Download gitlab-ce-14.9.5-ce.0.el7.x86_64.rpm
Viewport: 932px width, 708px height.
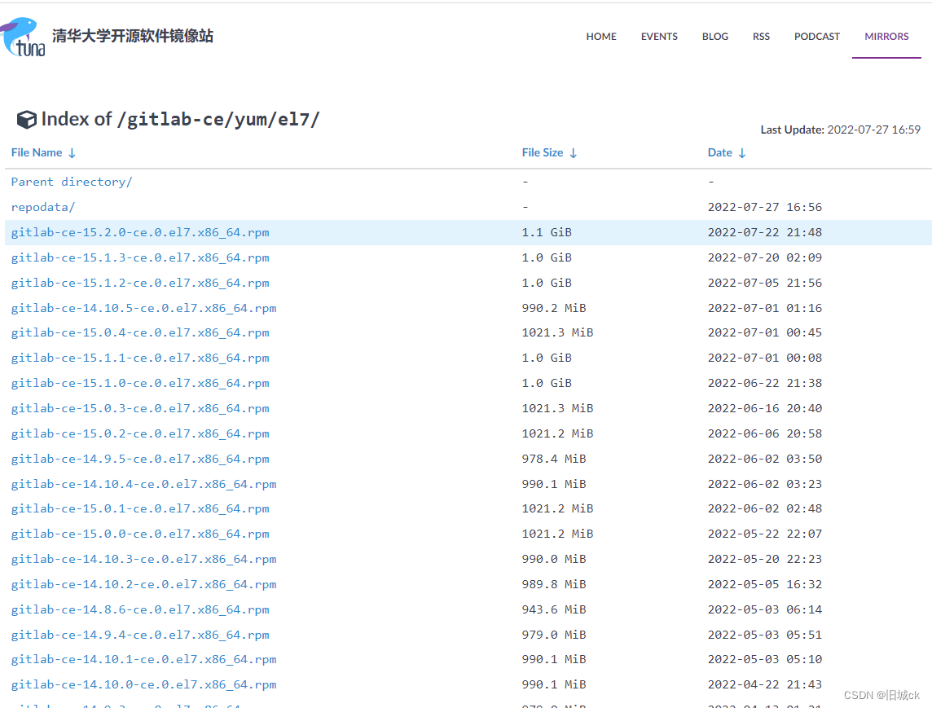[x=140, y=459]
